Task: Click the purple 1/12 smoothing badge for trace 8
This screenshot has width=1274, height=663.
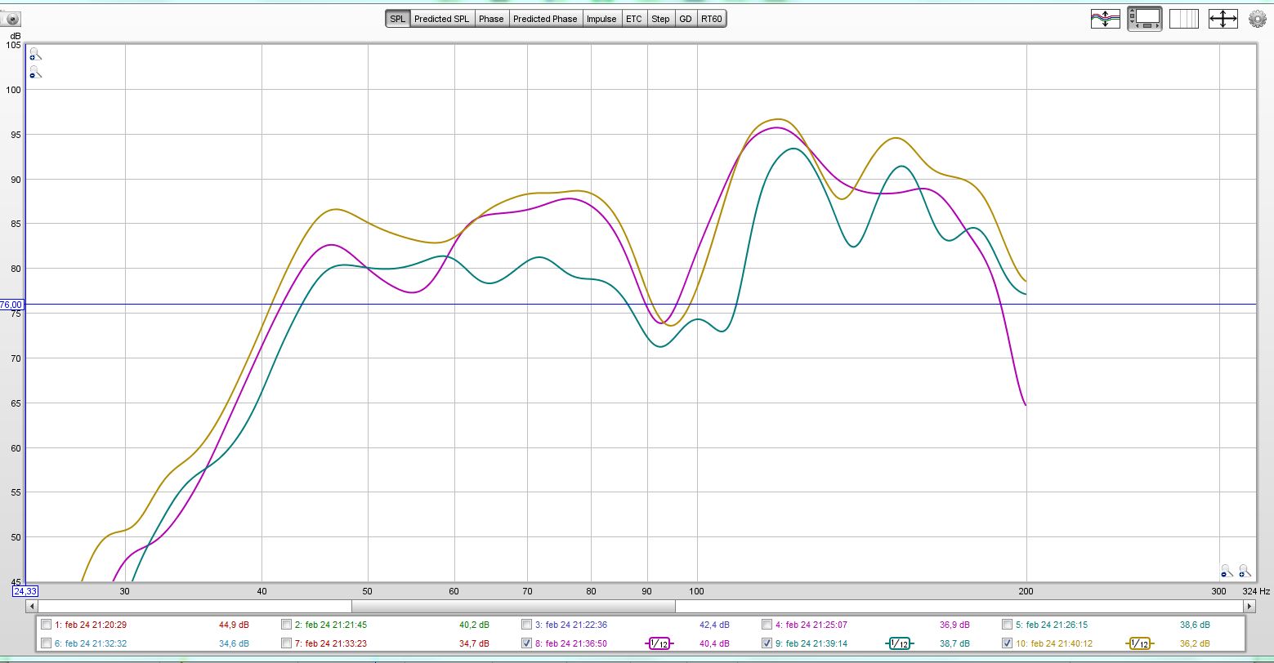Action: click(x=658, y=643)
